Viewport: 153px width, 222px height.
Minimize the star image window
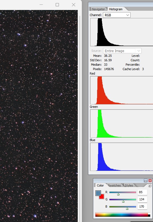click(41, 5)
